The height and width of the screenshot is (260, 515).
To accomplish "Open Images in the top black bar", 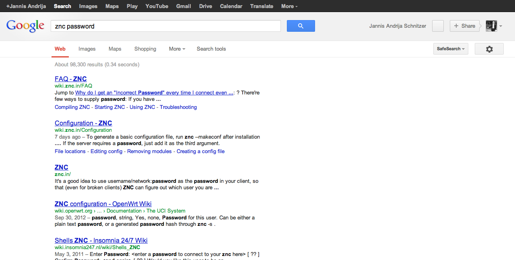I will tap(88, 6).
